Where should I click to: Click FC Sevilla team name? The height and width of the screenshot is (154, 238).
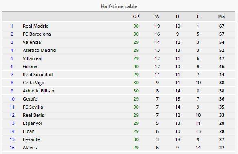pyautogui.click(x=33, y=107)
